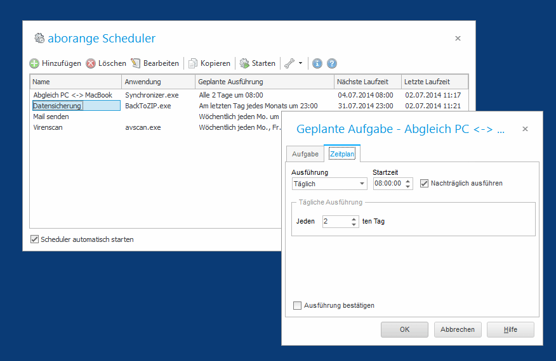The height and width of the screenshot is (361, 556).
Task: Click the aborange Scheduler gear logo icon
Action: [39, 38]
